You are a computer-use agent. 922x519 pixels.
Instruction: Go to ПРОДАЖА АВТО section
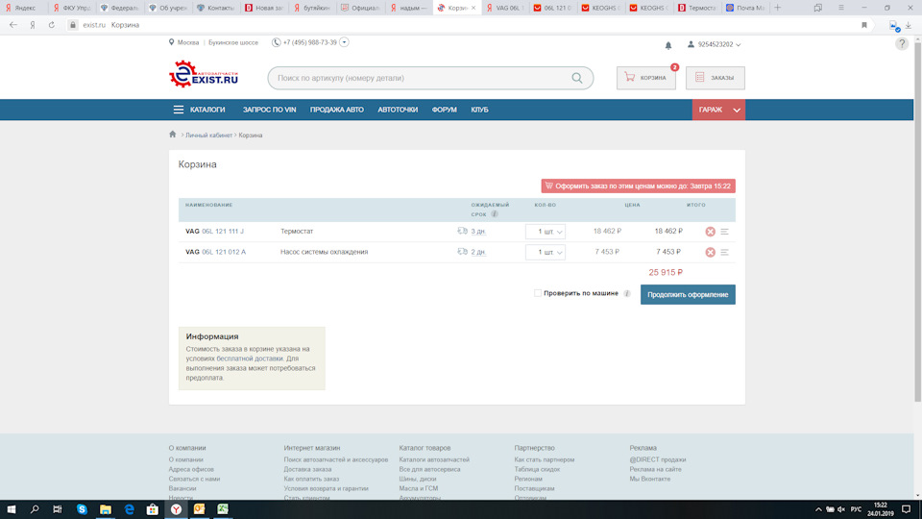(337, 110)
